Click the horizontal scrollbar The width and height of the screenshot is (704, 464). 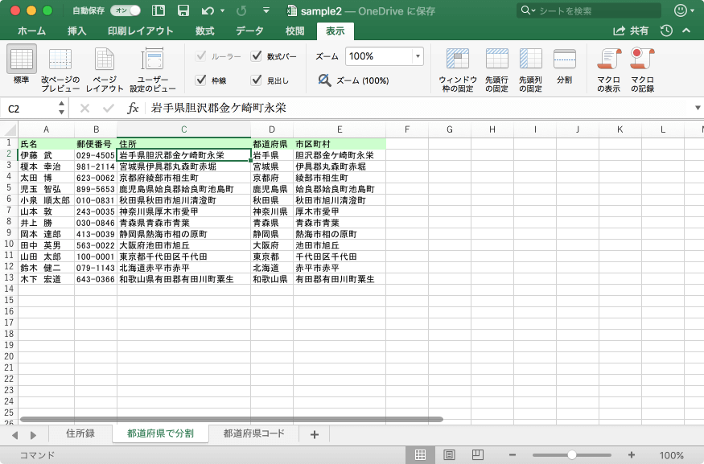231,419
